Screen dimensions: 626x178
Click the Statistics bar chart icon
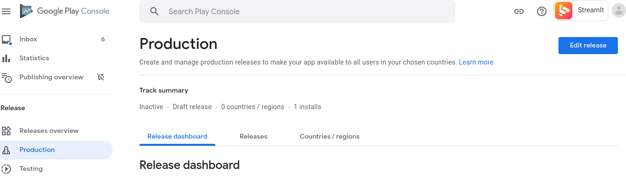point(6,58)
